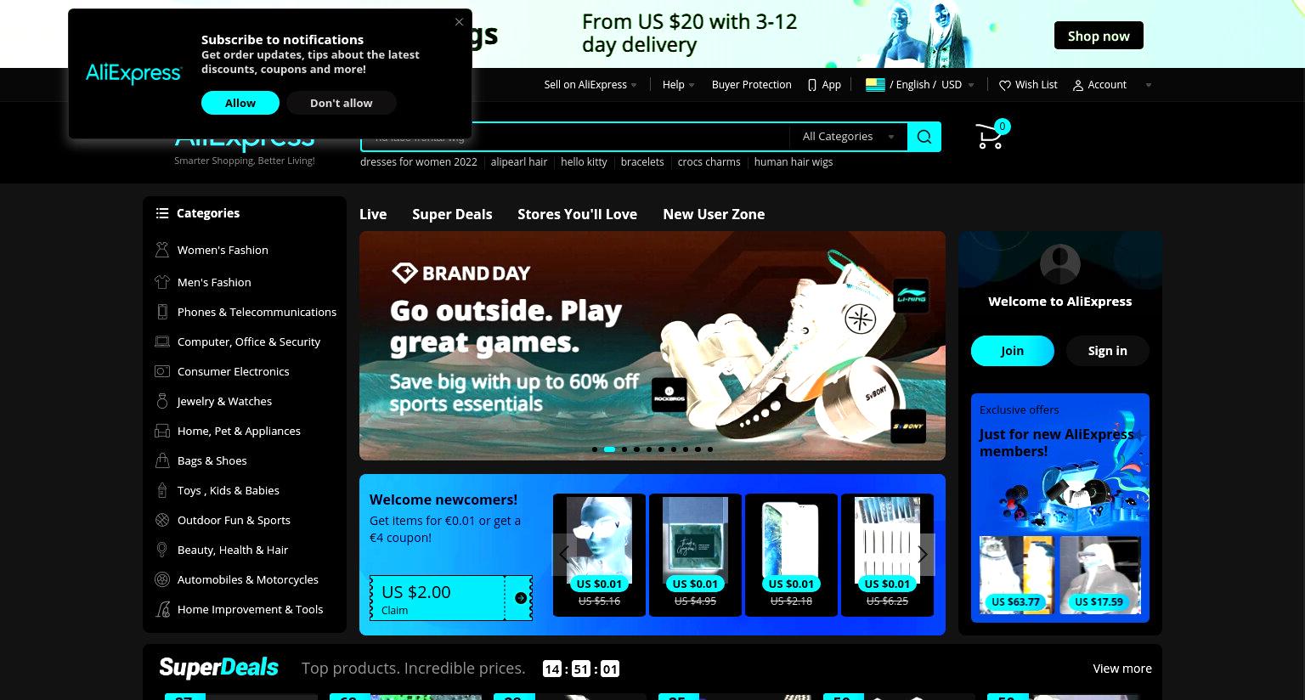Claim the US $2.00 coupon
The image size is (1305, 700).
click(x=451, y=598)
